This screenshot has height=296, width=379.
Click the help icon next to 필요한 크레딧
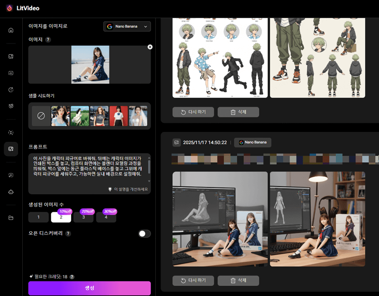point(72,277)
